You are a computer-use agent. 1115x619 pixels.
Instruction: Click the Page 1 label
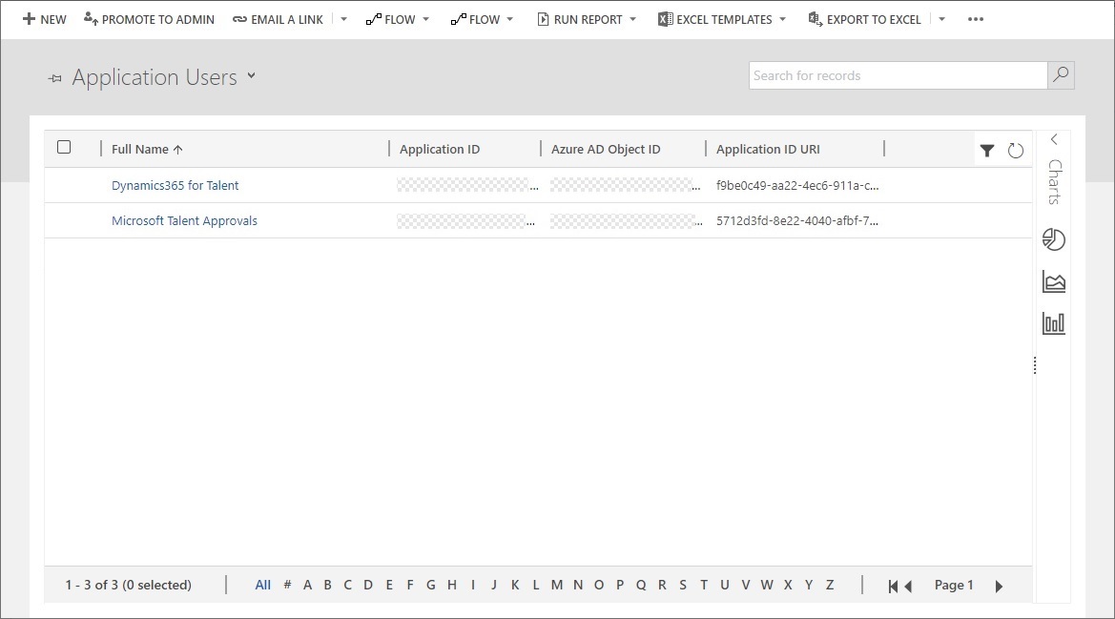pos(954,585)
